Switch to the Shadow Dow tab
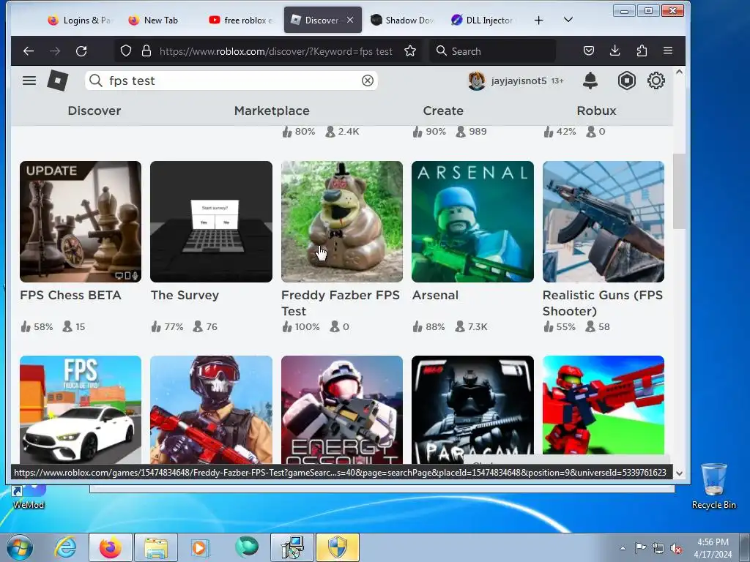 pyautogui.click(x=402, y=20)
